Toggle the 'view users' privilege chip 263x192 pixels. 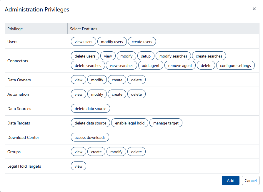(x=84, y=42)
